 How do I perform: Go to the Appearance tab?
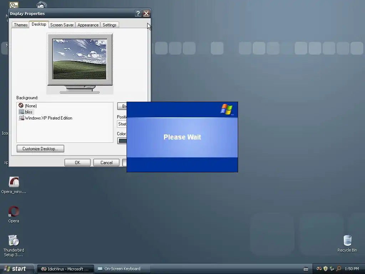(x=88, y=25)
